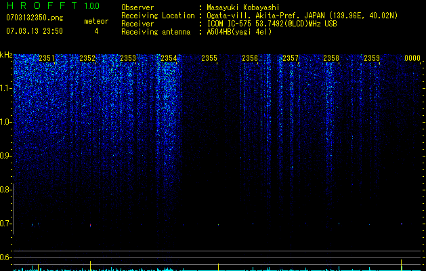Click the ICOM IC-575 receiver text
Viewport: 426px width, 271px height.
(x=272, y=24)
